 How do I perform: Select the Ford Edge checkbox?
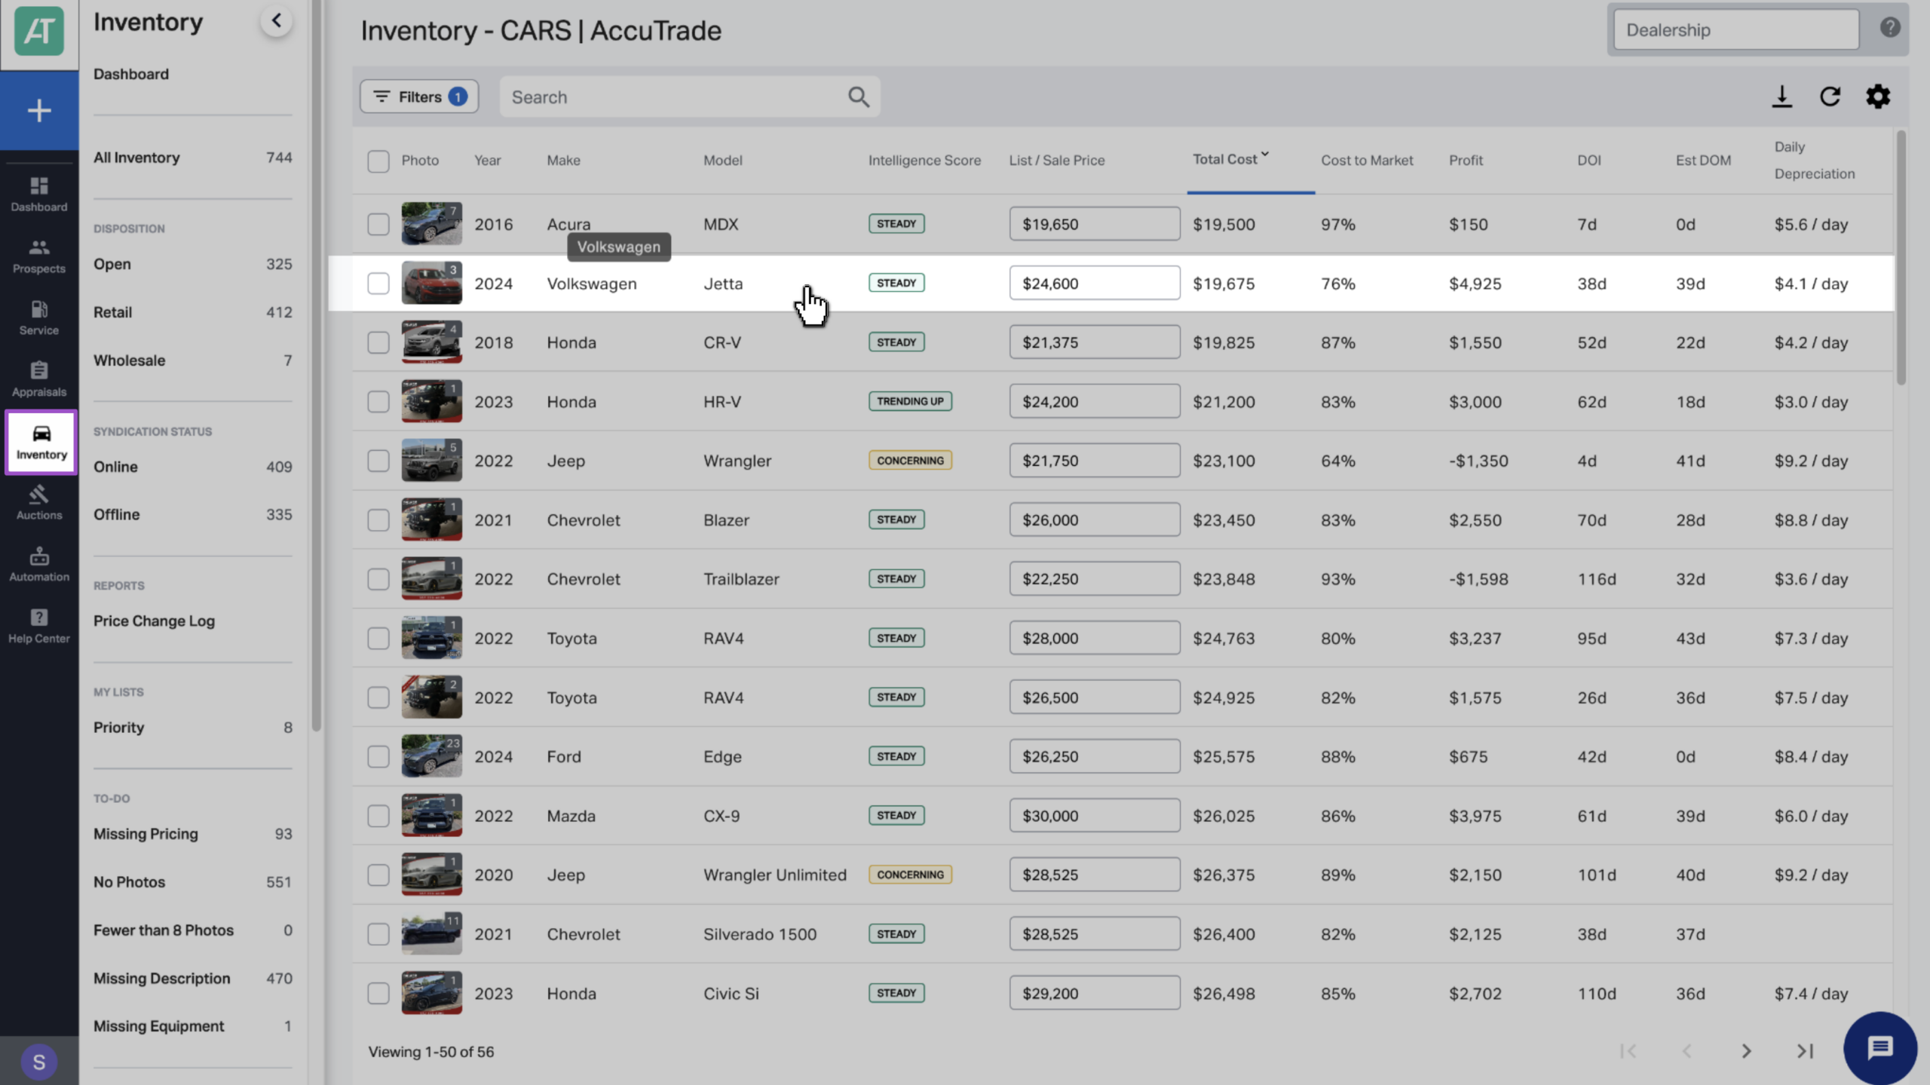point(378,756)
